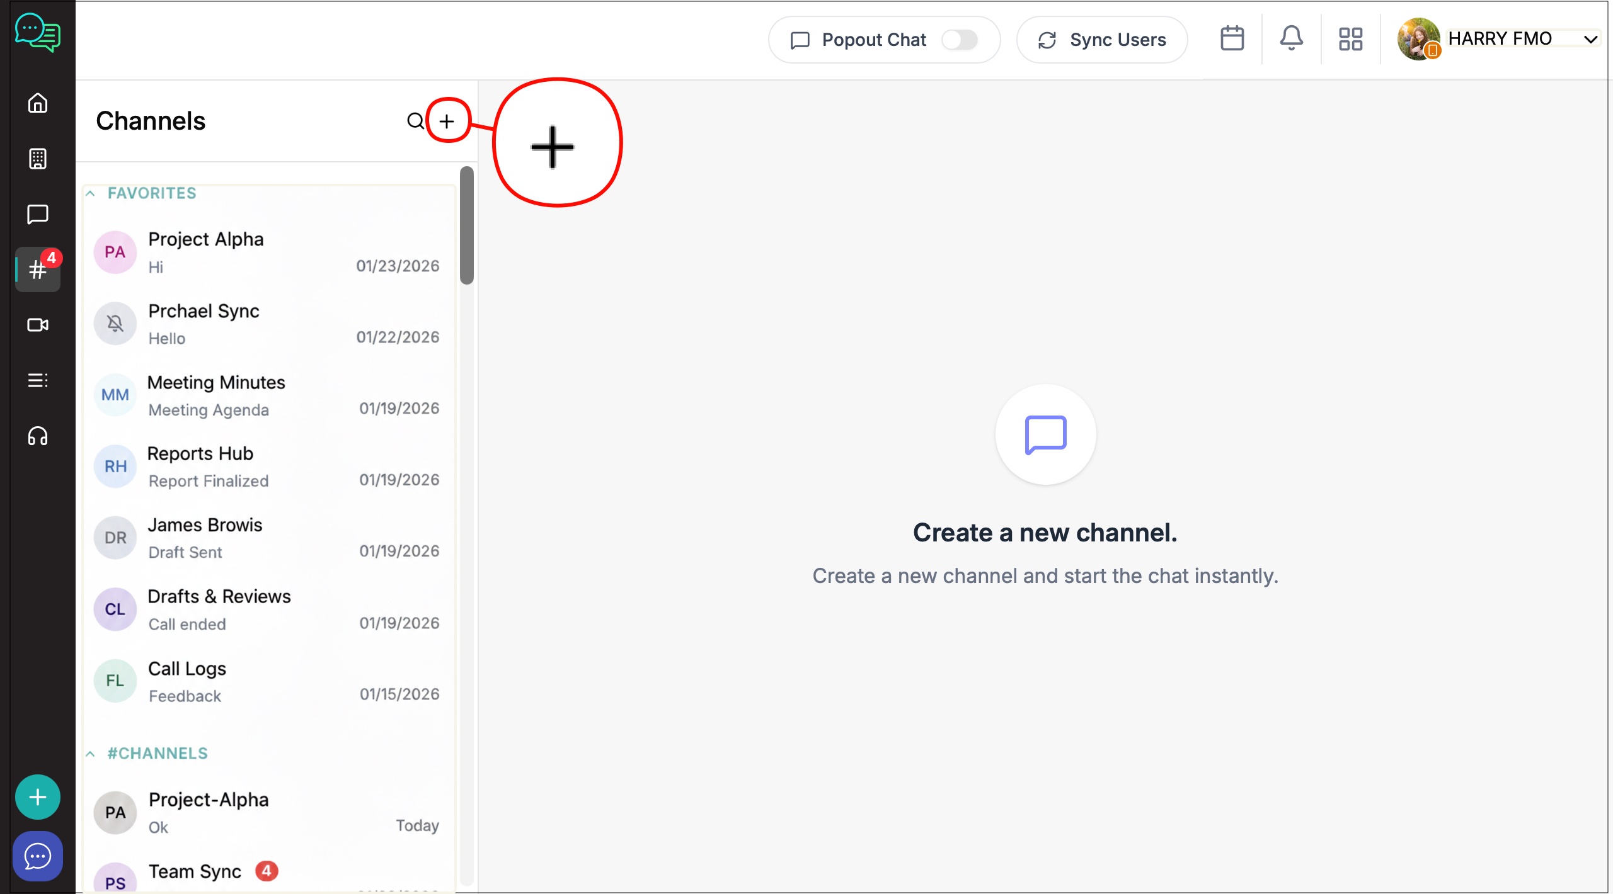Click the search channels magnifier icon

(x=415, y=121)
